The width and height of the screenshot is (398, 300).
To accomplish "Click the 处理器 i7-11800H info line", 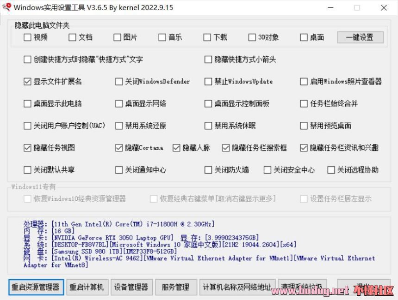I will click(119, 224).
